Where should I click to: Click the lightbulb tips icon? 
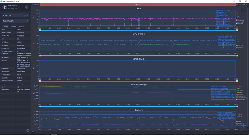click(240, 4)
